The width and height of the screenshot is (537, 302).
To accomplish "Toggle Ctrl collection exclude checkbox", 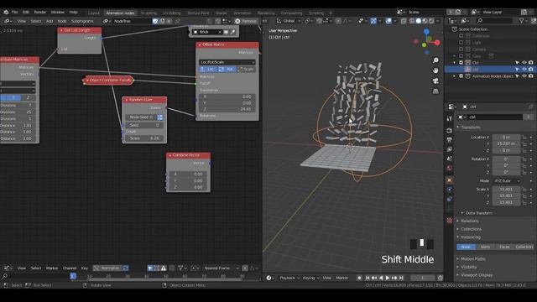I will 461,63.
